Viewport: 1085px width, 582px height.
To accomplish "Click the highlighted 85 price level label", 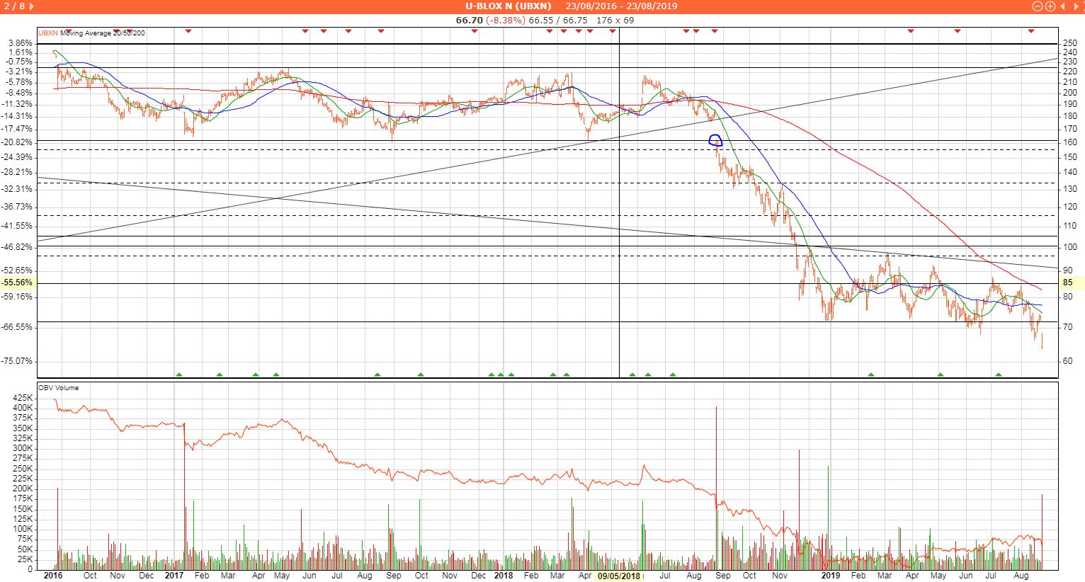I will tap(1068, 283).
